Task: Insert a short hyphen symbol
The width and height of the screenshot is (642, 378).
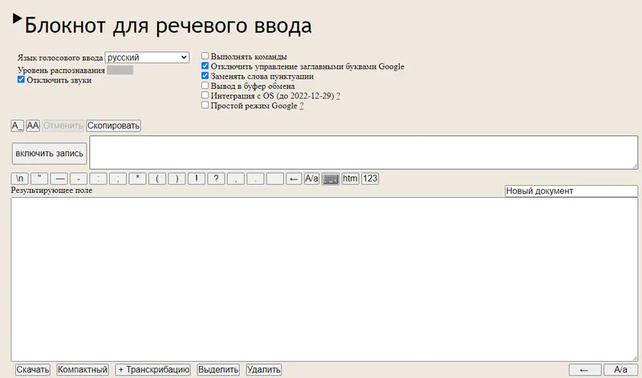Action: (x=79, y=179)
